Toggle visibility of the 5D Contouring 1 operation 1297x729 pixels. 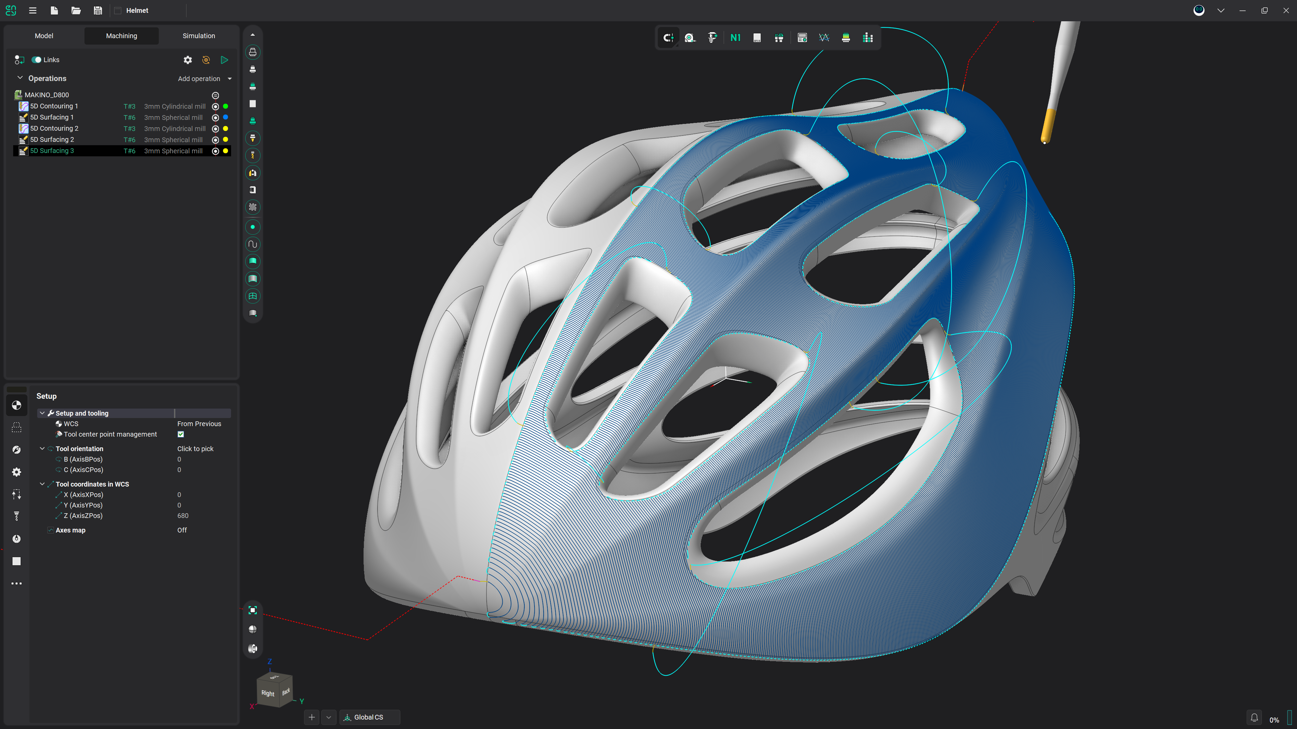tap(216, 106)
